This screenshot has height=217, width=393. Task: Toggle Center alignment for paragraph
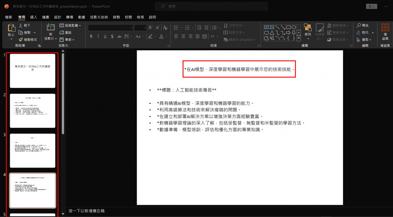(x=183, y=36)
